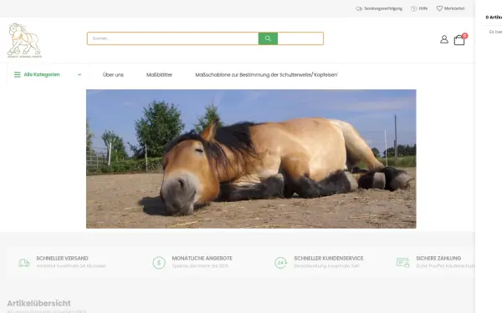Expand the Alle Kategorien dropdown chevron
This screenshot has height=313, width=502.
(x=79, y=74)
